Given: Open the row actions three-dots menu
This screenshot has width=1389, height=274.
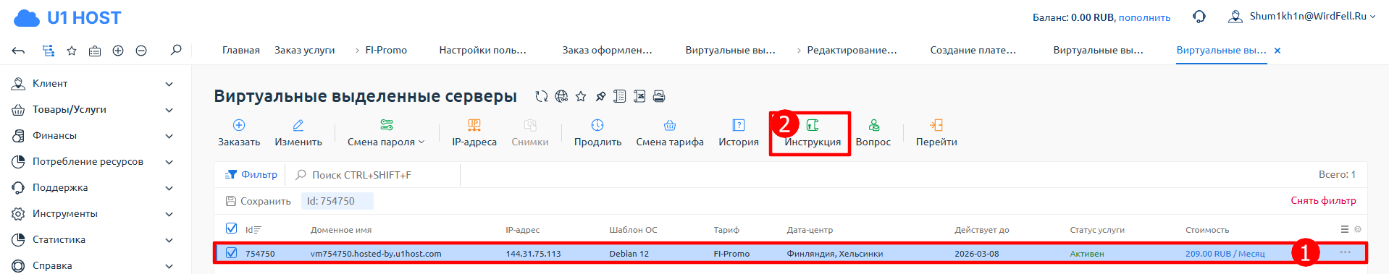Looking at the screenshot, I should (1345, 252).
